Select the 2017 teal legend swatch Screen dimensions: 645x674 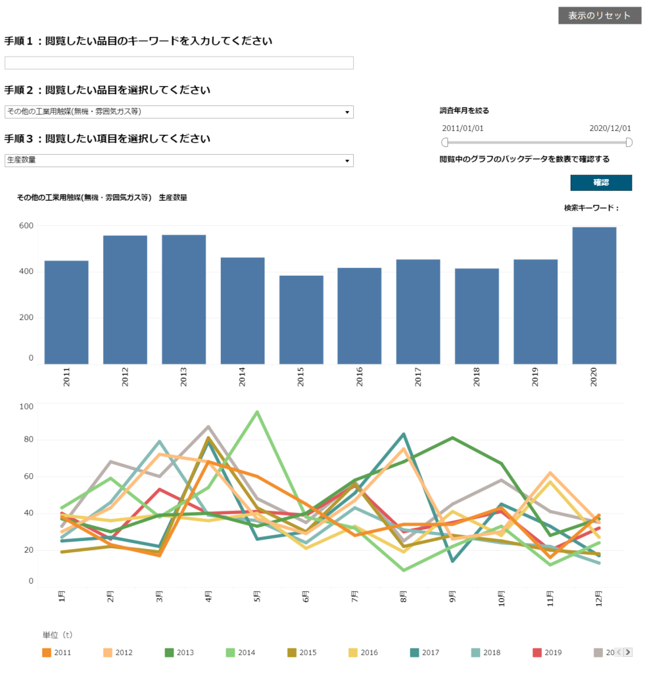(x=414, y=652)
